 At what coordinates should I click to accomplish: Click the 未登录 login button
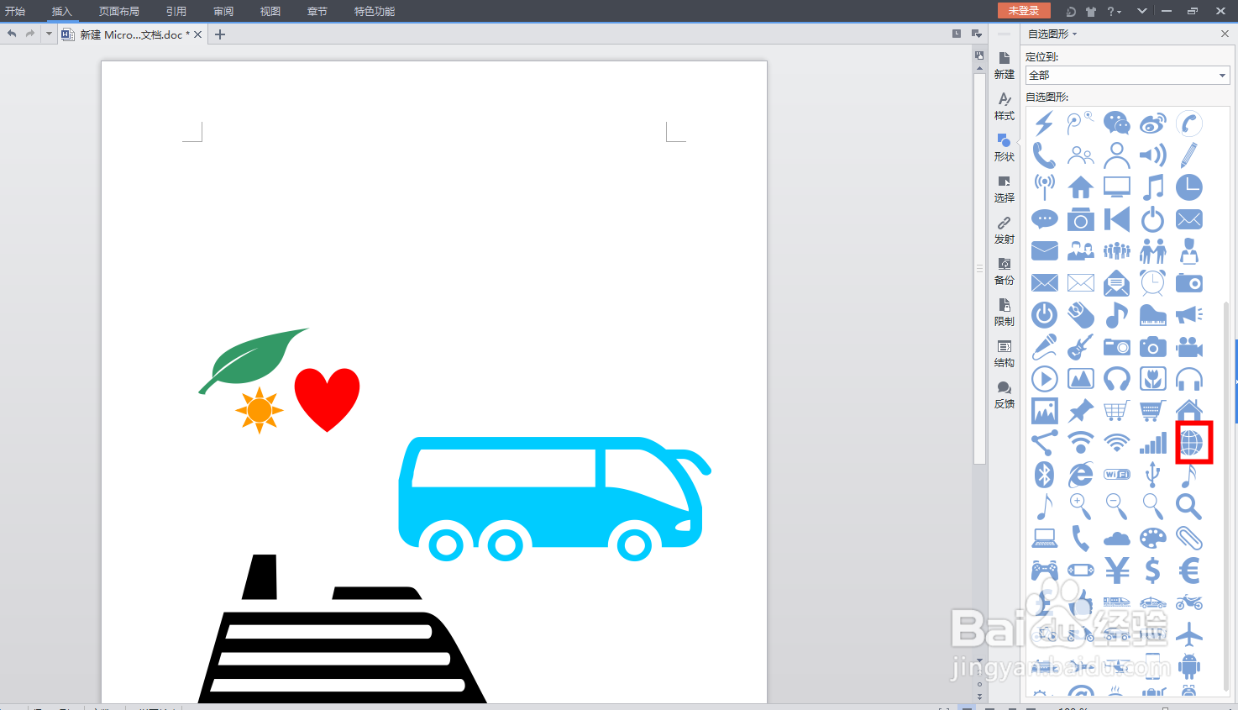(x=1024, y=10)
